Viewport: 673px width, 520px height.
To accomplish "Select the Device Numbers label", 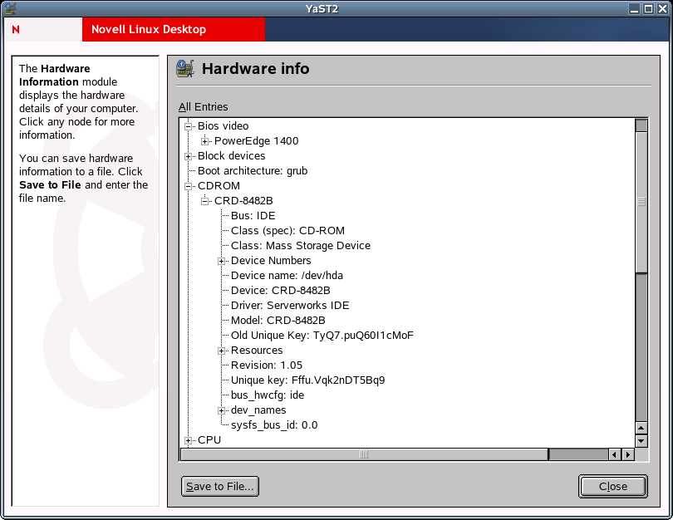I will coord(271,261).
